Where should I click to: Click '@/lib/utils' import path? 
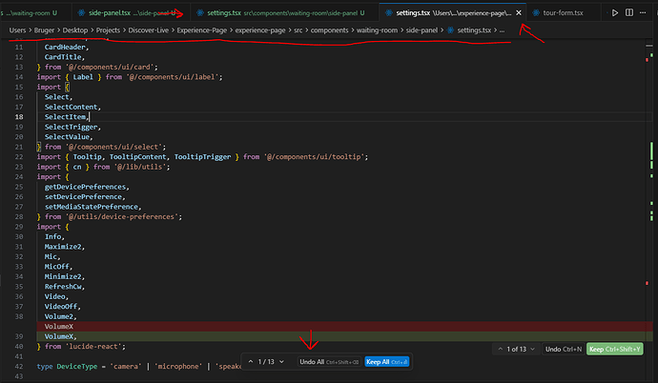point(142,167)
